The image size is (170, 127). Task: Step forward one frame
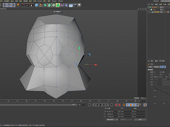pos(104,105)
